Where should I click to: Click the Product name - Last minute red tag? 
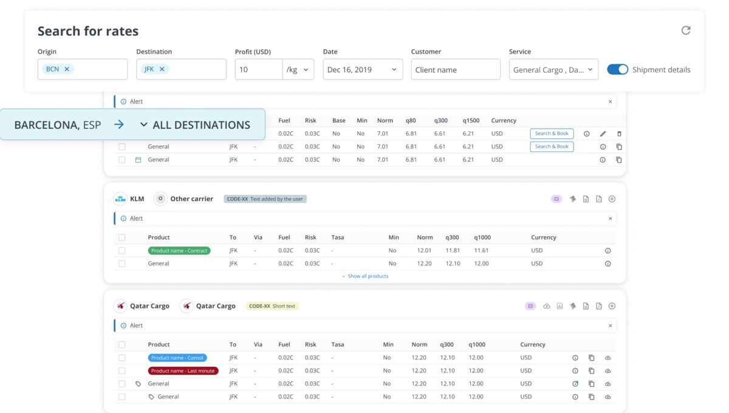click(183, 370)
